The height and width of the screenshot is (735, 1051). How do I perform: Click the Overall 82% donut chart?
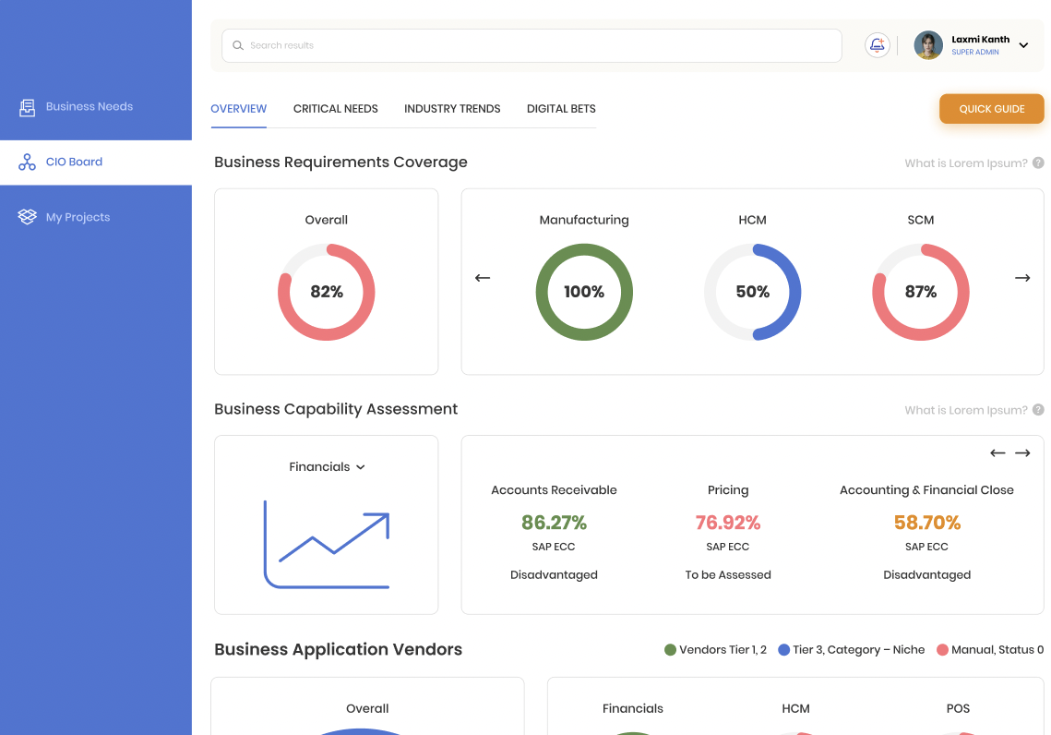click(327, 292)
